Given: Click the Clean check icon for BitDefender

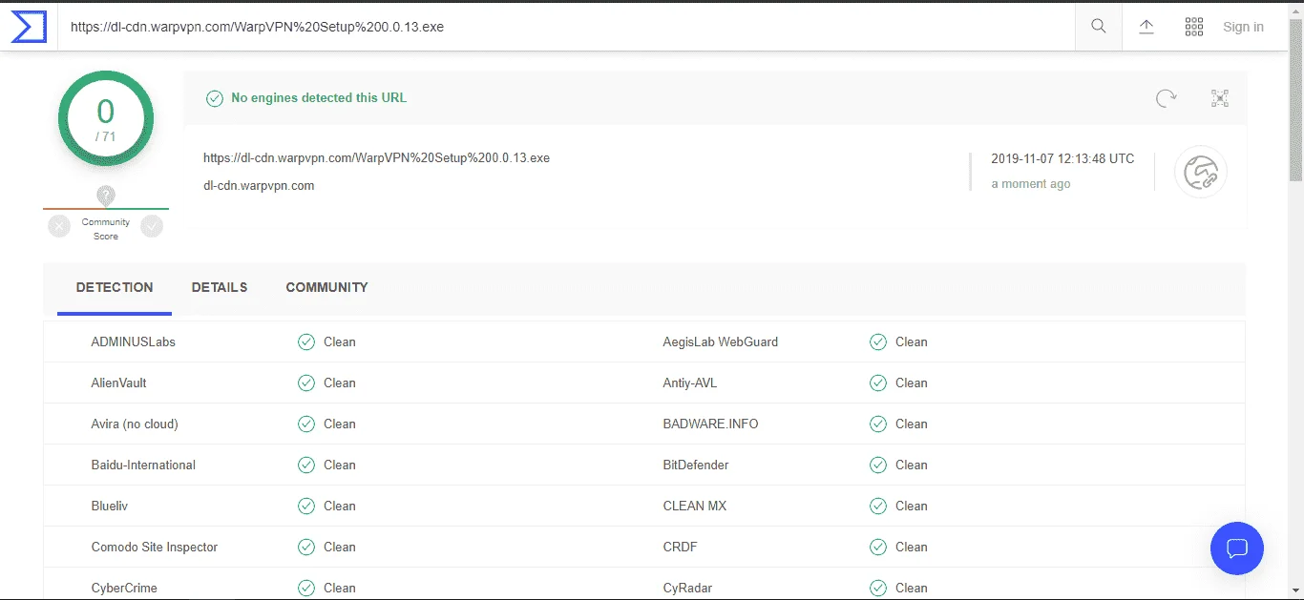Looking at the screenshot, I should (x=878, y=465).
